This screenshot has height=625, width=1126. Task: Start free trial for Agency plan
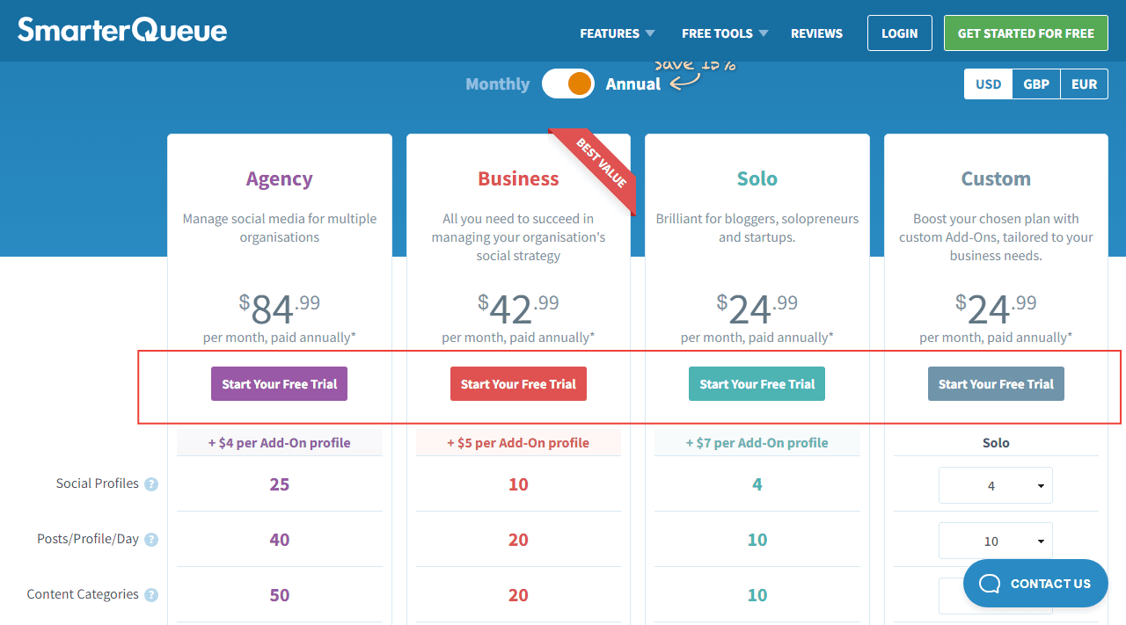coord(279,384)
